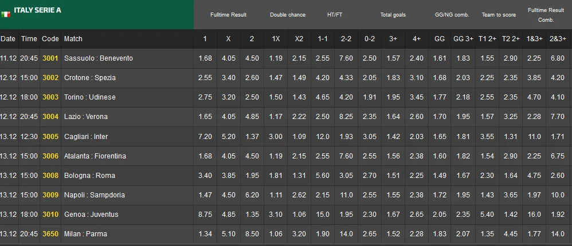This screenshot has width=572, height=246.
Task: Click the Italian flag icon
Action: tap(6, 14)
